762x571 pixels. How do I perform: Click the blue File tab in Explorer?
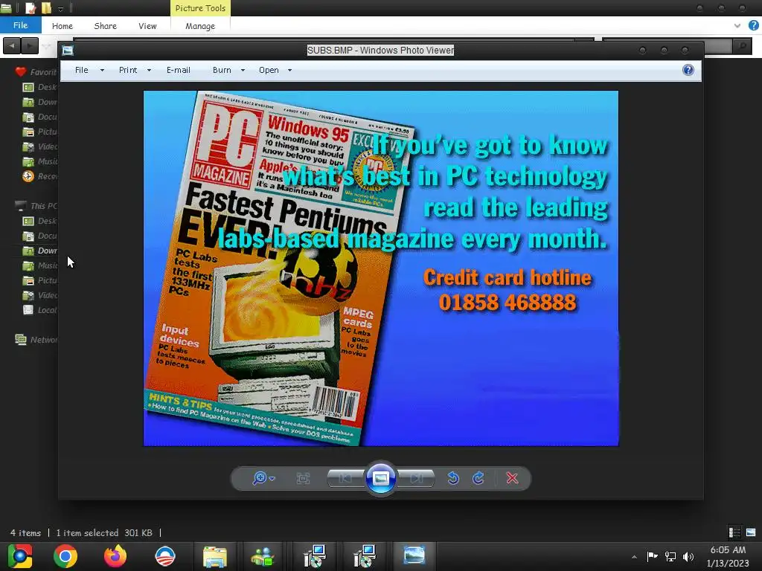(x=20, y=25)
